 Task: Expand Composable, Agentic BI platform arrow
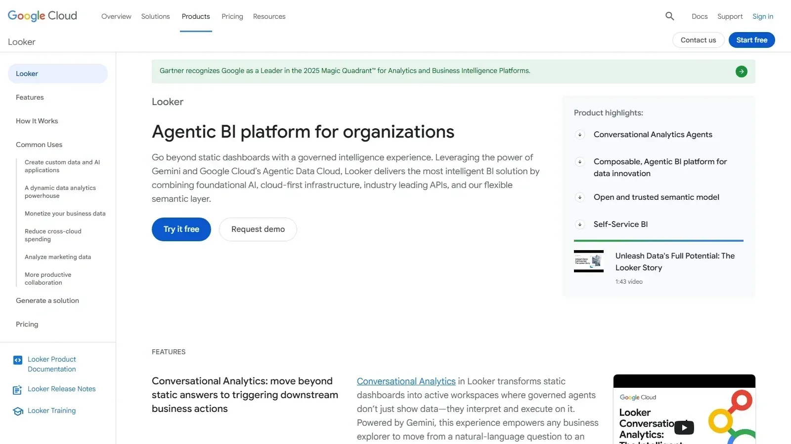point(580,162)
